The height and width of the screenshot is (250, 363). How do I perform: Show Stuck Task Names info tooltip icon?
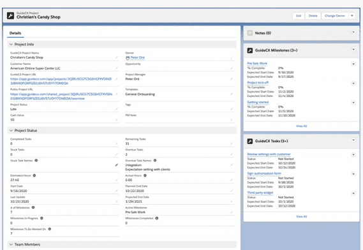(36, 161)
